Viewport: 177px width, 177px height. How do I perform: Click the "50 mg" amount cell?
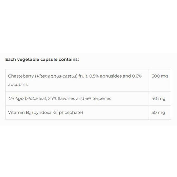click(x=158, y=113)
